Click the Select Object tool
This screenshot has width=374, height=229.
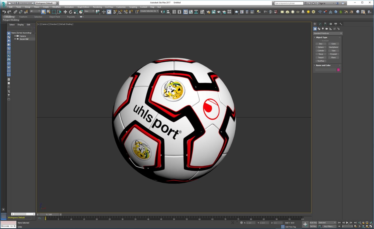(x=43, y=12)
